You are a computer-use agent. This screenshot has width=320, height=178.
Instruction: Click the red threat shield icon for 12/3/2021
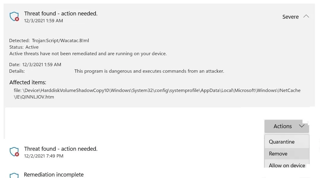(14, 16)
